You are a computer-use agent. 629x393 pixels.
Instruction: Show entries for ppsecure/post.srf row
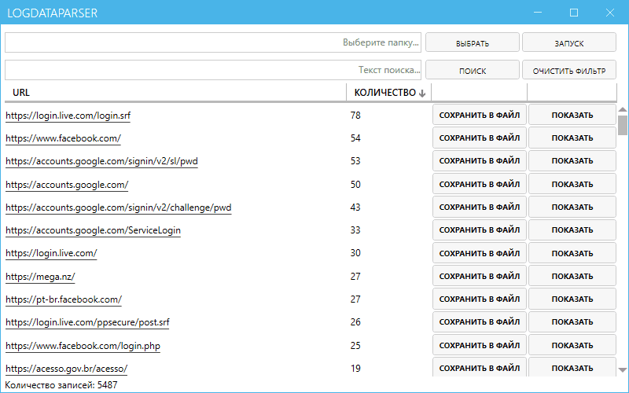pos(572,321)
